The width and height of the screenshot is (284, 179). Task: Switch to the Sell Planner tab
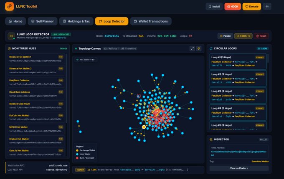pos(43,21)
